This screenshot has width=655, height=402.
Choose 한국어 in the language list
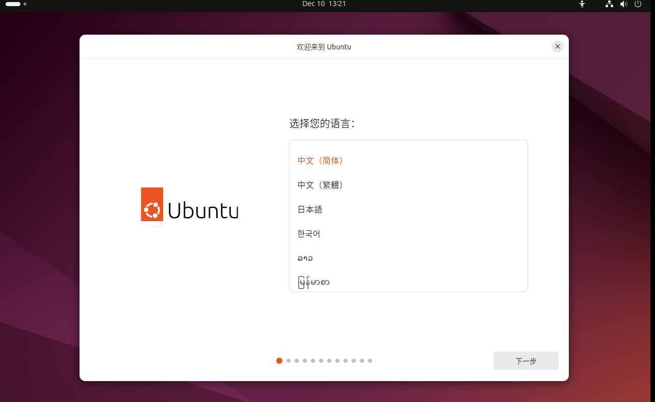pyautogui.click(x=408, y=234)
